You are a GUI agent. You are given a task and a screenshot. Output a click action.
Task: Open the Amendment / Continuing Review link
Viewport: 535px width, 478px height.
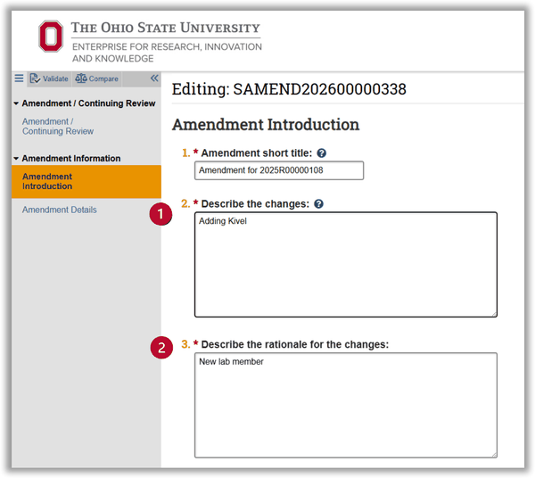tap(58, 127)
